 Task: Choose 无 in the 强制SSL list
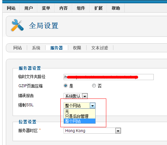[x=79, y=111]
